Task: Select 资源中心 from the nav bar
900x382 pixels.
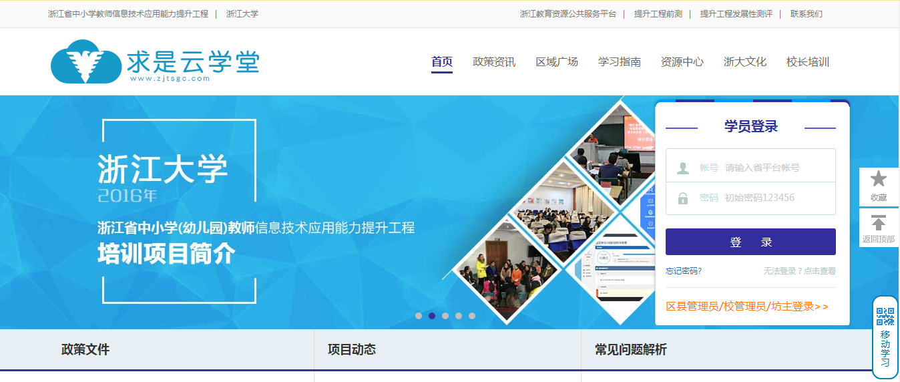Action: click(x=682, y=62)
